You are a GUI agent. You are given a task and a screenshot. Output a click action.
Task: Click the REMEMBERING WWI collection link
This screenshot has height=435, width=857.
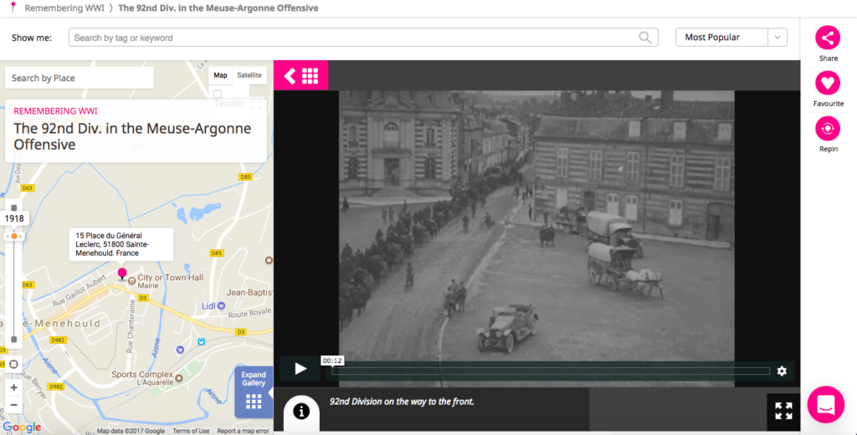pyautogui.click(x=55, y=111)
